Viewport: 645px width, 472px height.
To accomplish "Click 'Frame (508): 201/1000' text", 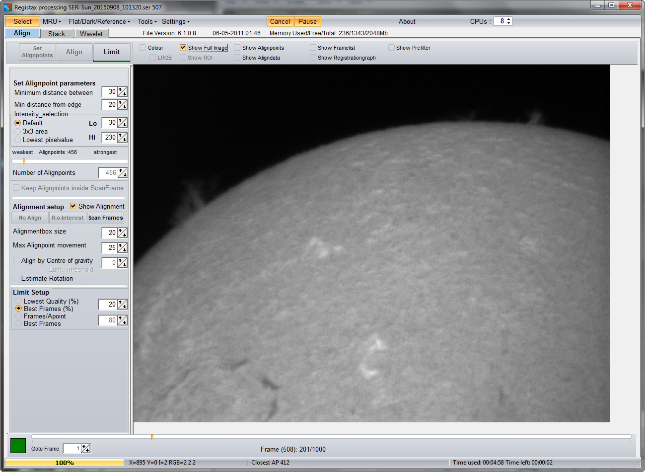I will click(293, 449).
